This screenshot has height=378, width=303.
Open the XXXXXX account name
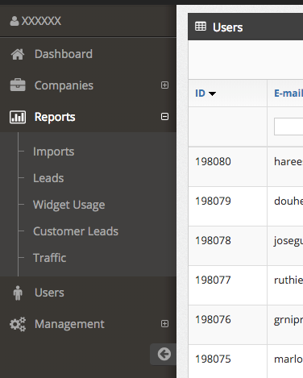[41, 21]
